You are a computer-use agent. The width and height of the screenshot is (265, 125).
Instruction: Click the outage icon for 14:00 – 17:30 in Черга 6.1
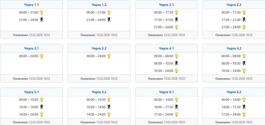[x=176, y=107]
